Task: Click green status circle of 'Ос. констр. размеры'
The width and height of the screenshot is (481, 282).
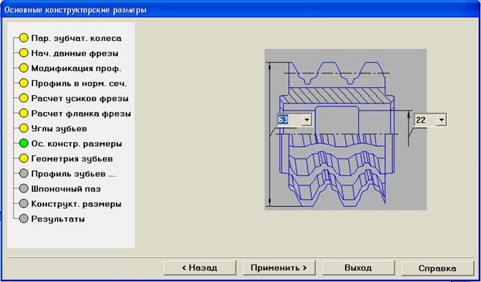Action: point(24,143)
